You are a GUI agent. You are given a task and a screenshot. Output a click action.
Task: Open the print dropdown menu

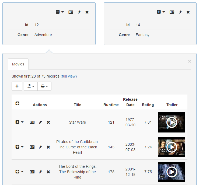pyautogui.click(x=44, y=86)
